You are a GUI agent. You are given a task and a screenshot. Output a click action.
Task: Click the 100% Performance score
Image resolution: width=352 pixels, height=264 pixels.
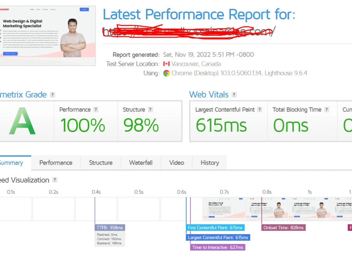tap(83, 125)
